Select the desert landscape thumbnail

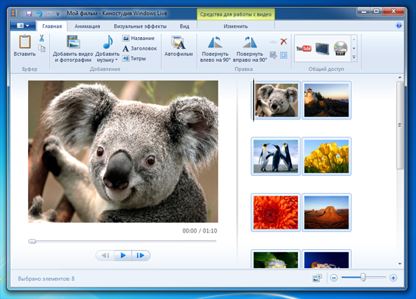point(326,212)
